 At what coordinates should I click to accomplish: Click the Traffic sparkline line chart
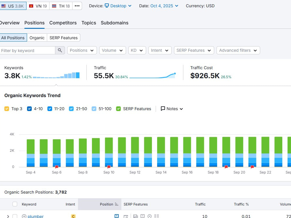click(152, 75)
